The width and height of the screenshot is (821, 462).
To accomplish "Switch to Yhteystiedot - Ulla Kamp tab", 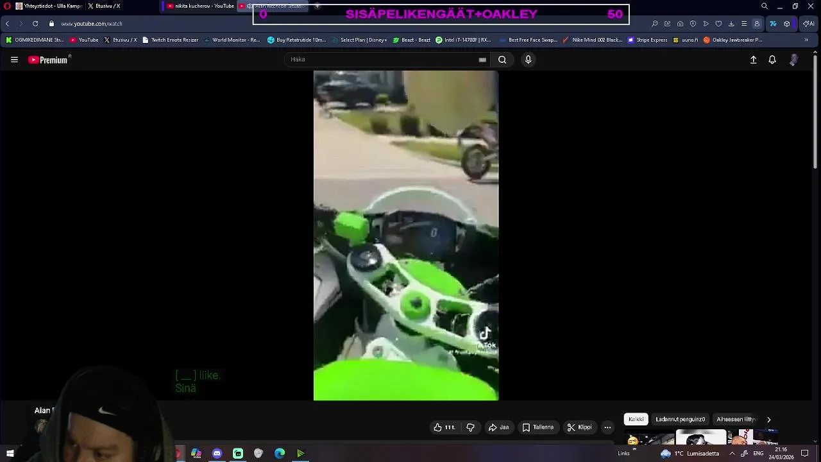I will pos(49,6).
